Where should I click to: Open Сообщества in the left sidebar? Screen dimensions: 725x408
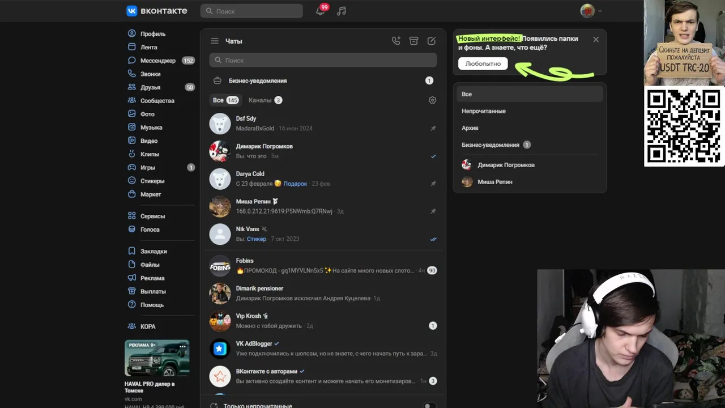(157, 101)
